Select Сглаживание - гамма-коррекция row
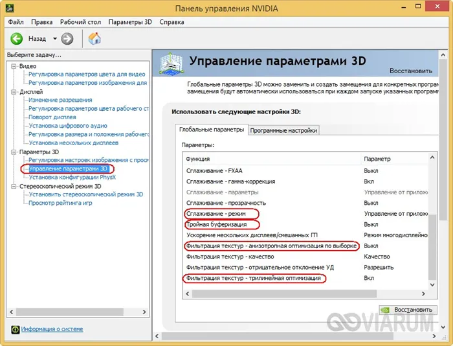This screenshot has width=453, height=346. pyautogui.click(x=305, y=181)
